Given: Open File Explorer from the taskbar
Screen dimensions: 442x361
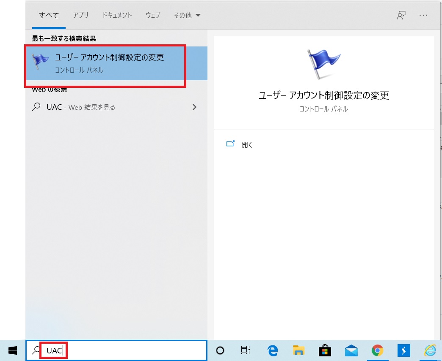Looking at the screenshot, I should tap(298, 350).
